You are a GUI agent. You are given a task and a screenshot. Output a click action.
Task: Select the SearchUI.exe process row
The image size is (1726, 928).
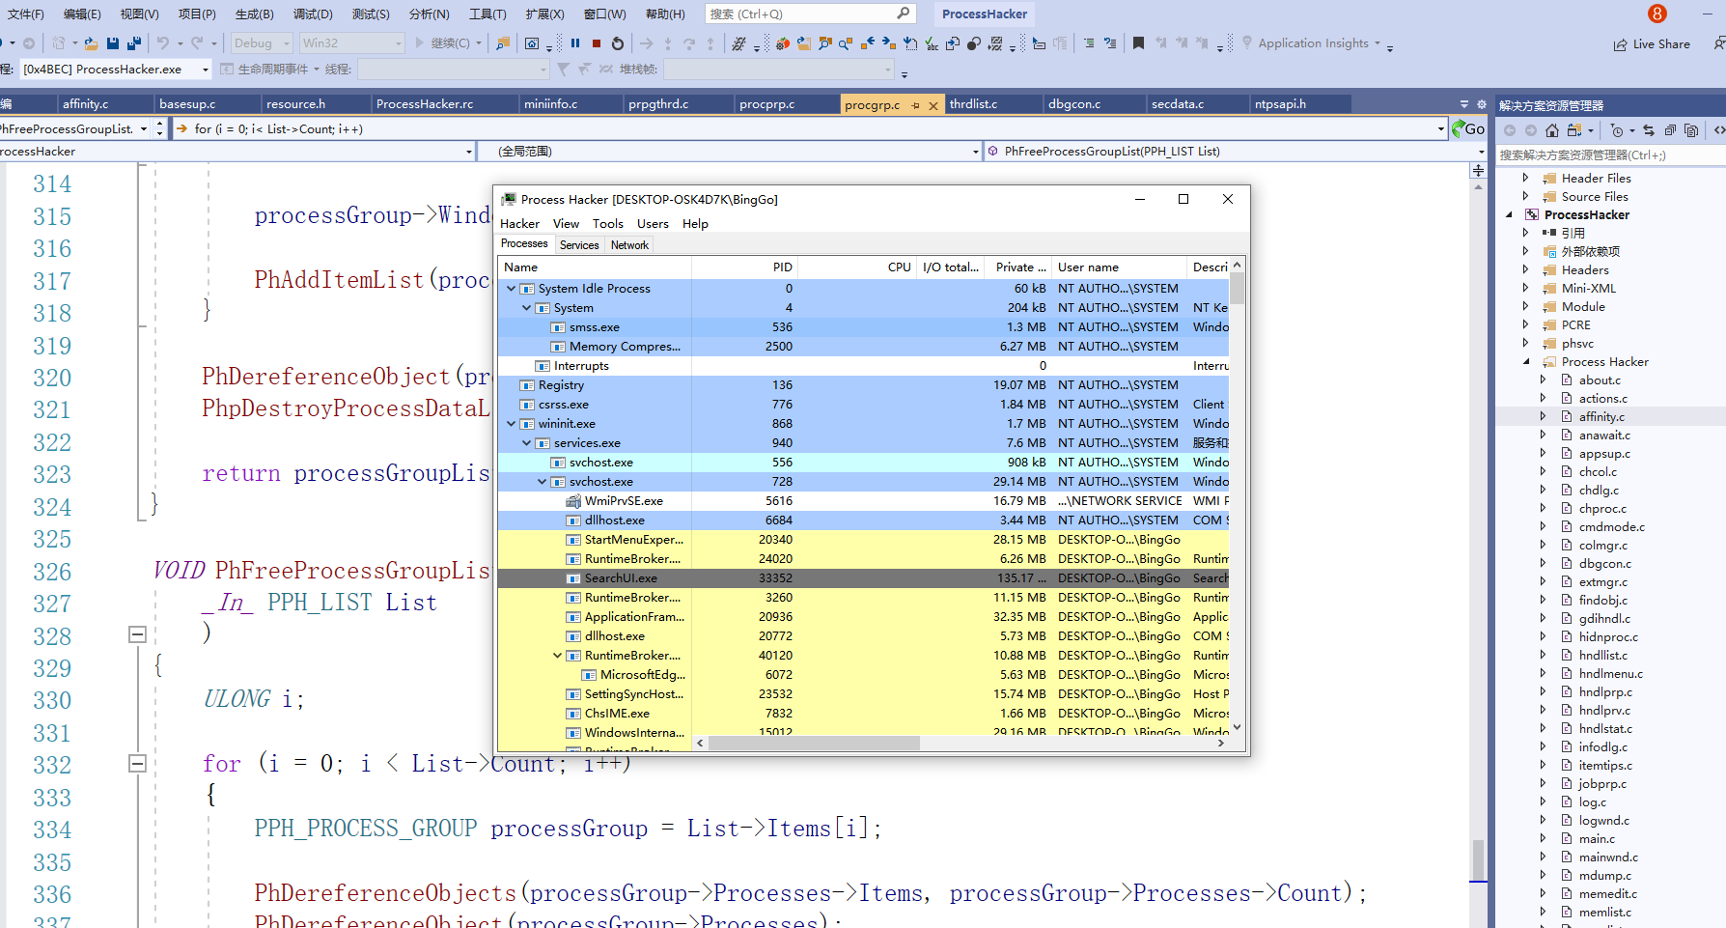[621, 578]
